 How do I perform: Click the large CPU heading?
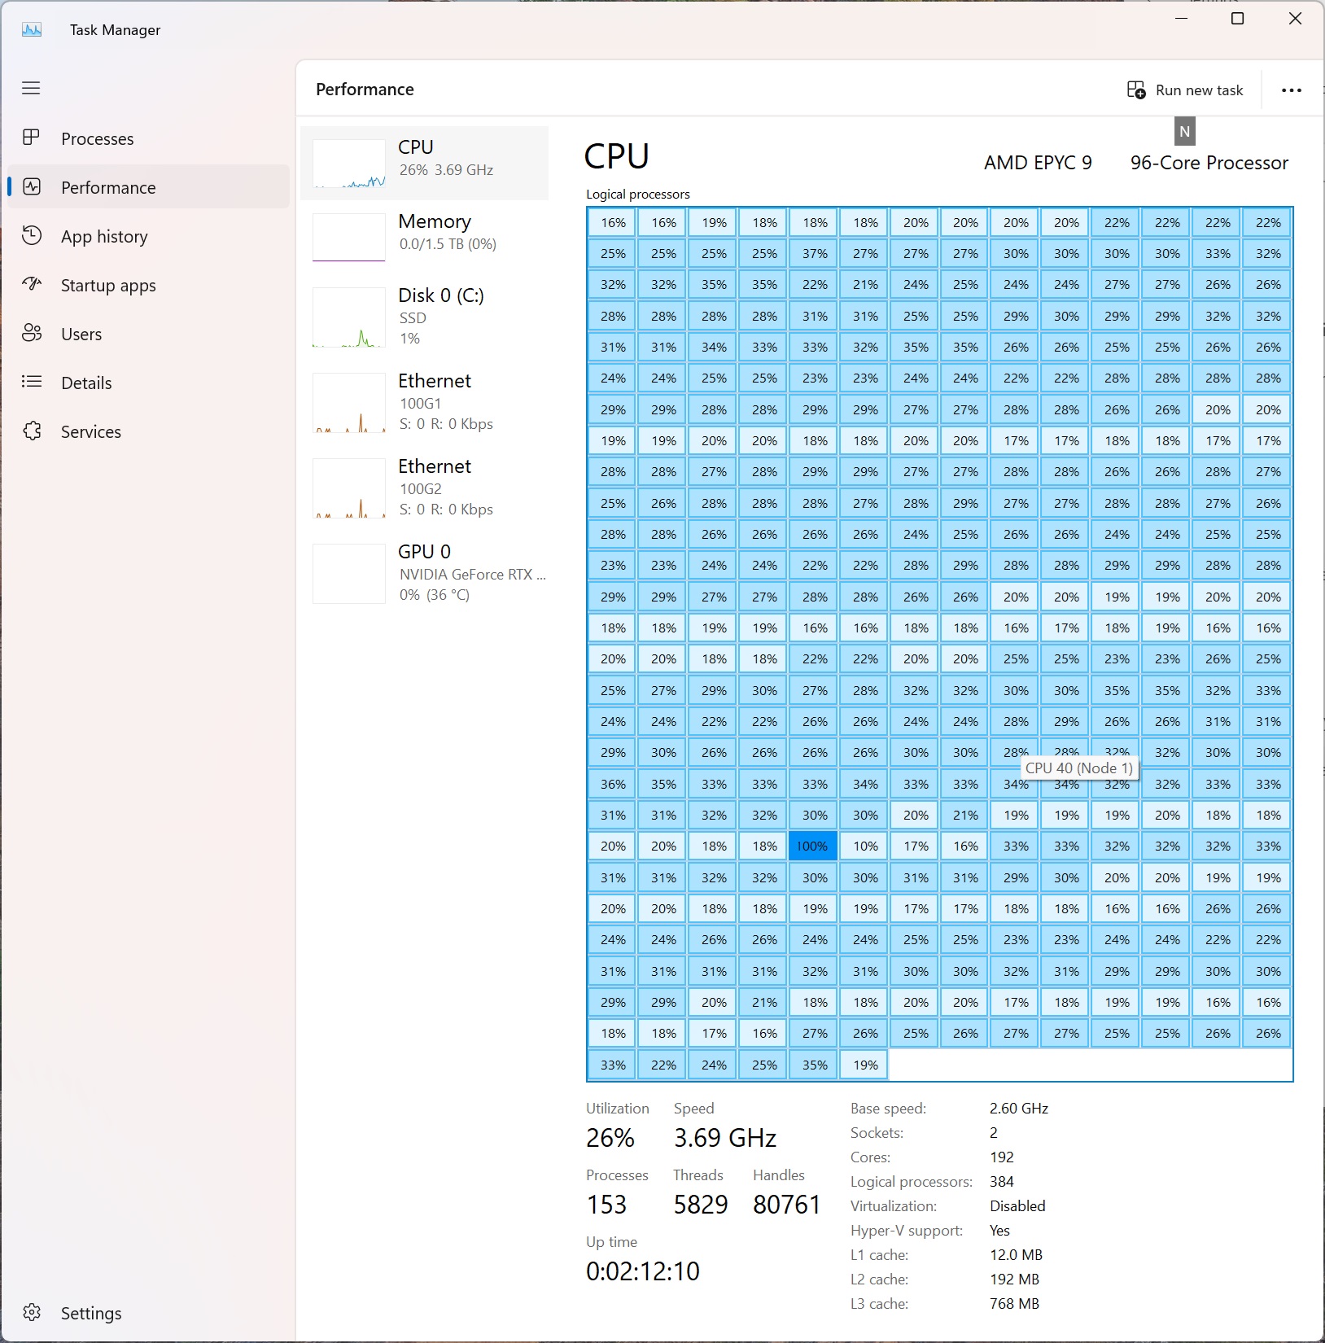617,156
